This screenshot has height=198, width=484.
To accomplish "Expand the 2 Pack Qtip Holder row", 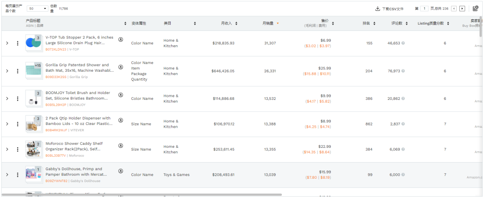I will point(7,124).
